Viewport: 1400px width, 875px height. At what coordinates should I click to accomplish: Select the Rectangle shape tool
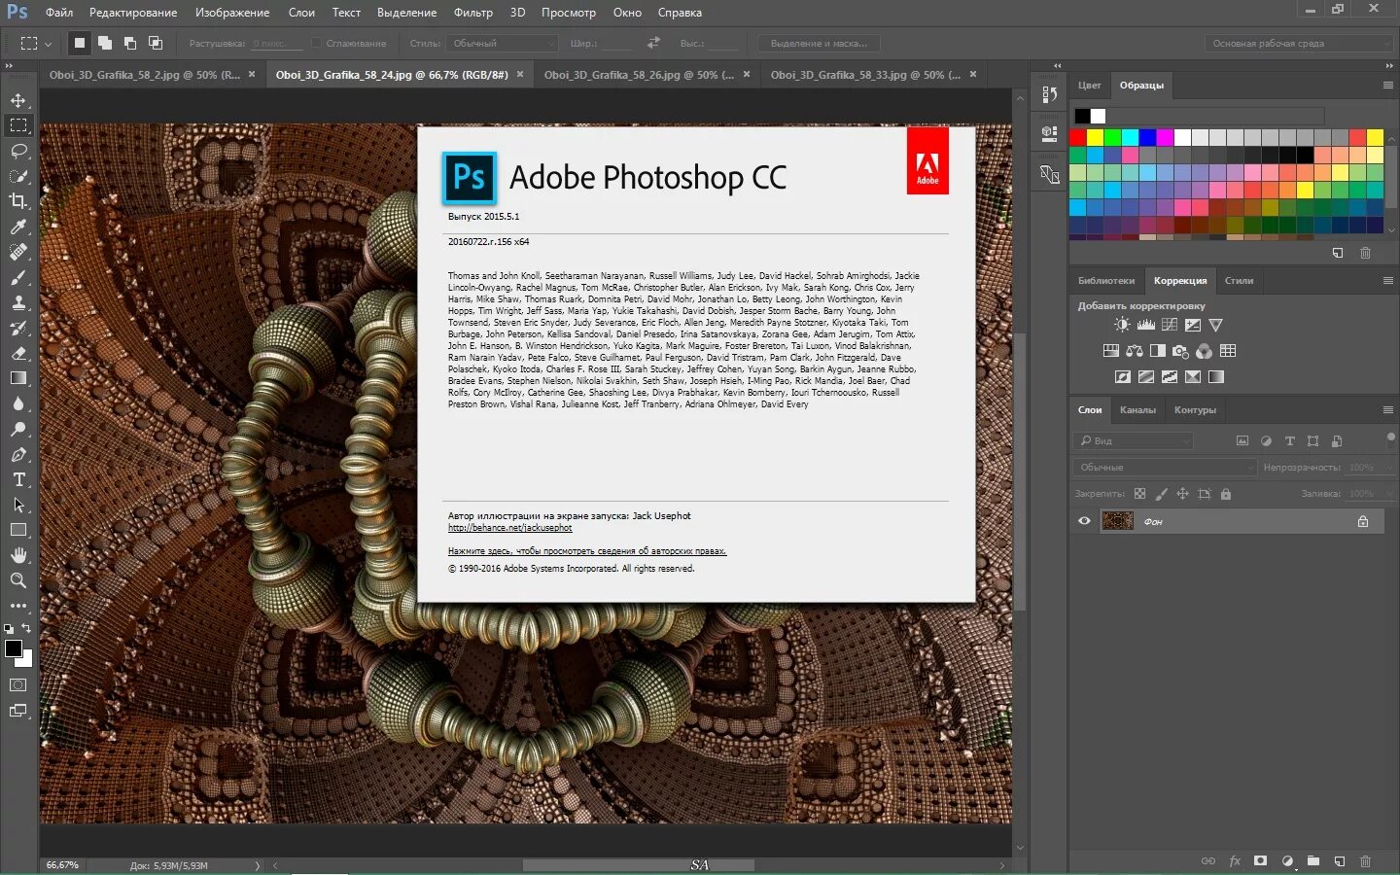[18, 530]
